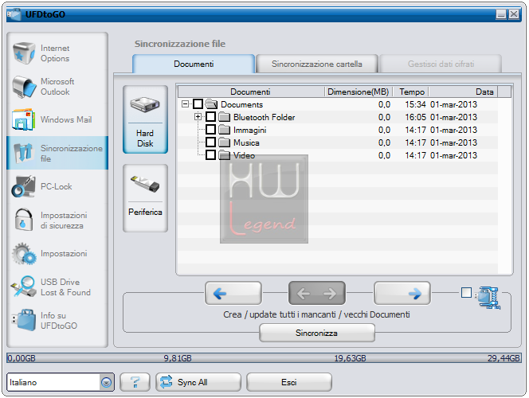Click the 16:05 time cell
Screen dimensions: 529x398
click(x=415, y=117)
